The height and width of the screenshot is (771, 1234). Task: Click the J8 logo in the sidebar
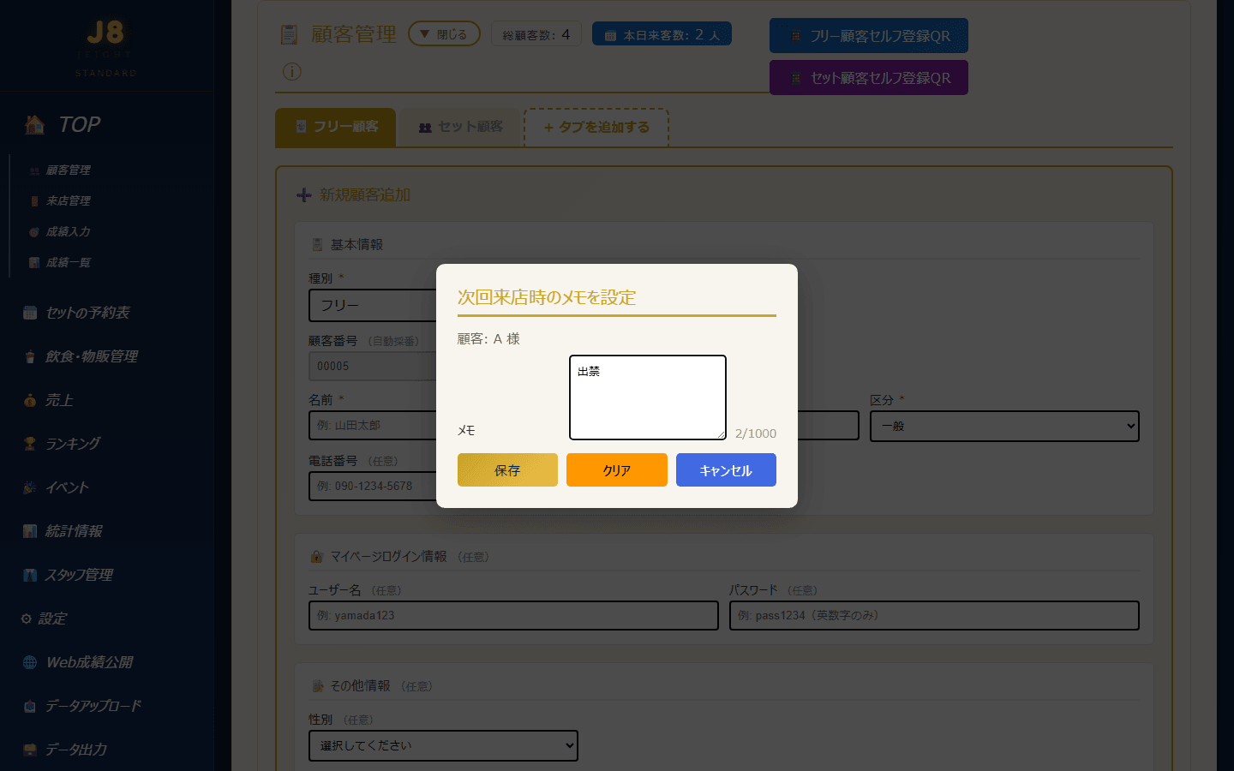click(105, 34)
